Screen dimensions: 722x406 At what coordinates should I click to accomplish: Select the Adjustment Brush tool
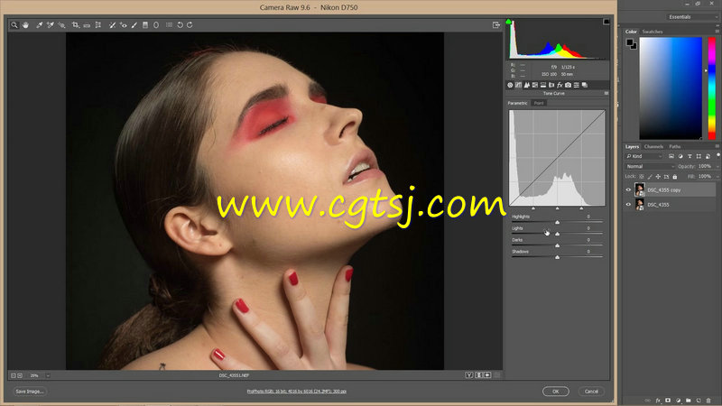134,25
